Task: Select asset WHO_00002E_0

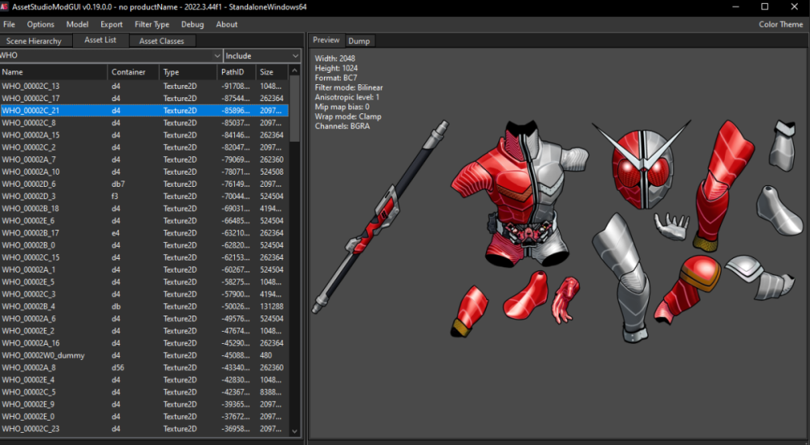Action: (x=144, y=417)
